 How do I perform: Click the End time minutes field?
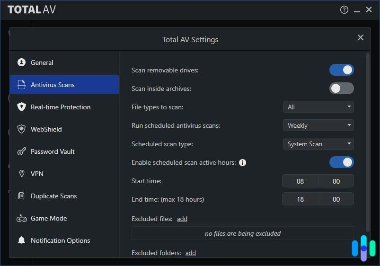[336, 199]
